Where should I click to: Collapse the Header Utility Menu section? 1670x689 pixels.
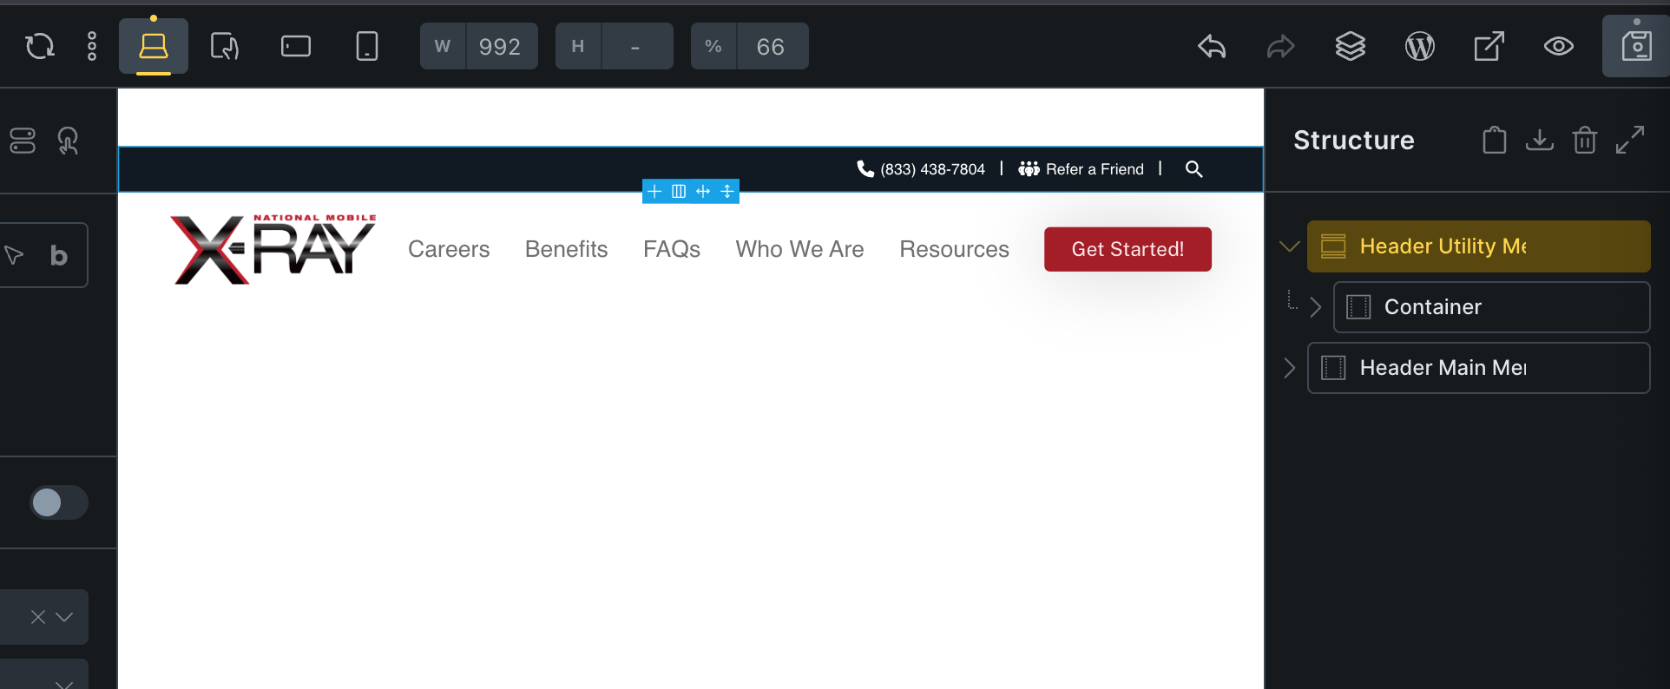tap(1290, 246)
